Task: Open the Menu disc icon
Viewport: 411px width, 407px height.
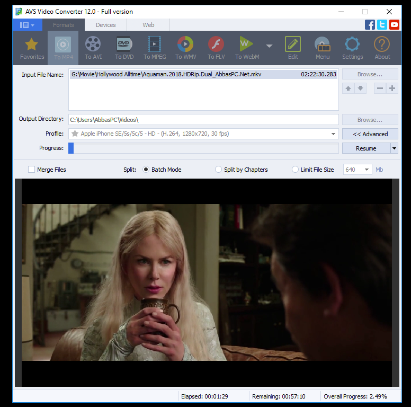Action: (x=323, y=44)
